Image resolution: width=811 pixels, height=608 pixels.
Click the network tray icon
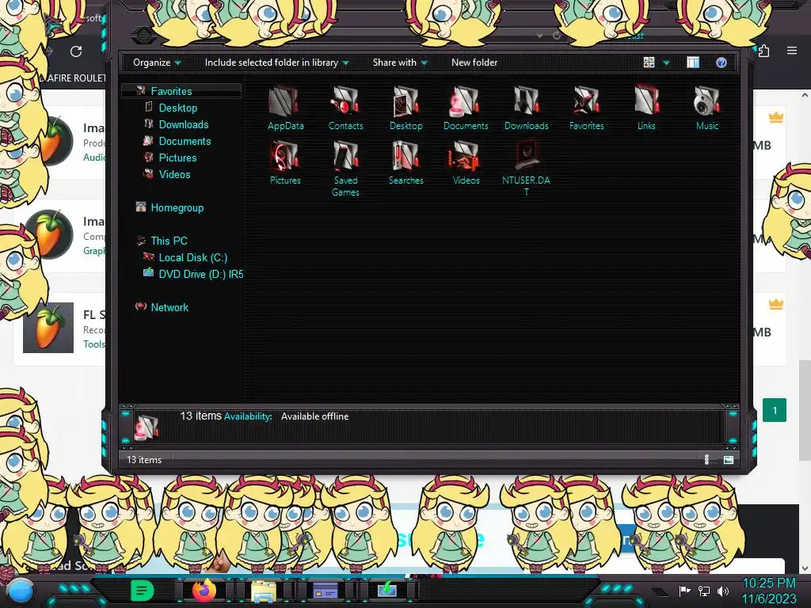[x=704, y=591]
